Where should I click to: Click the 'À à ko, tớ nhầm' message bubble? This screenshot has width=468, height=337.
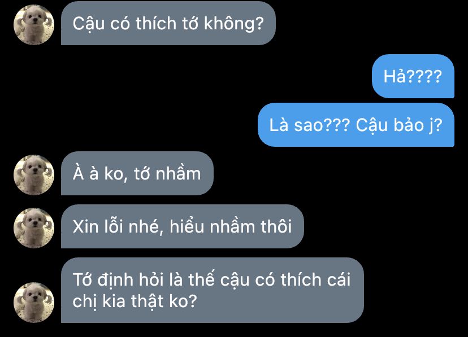(137, 173)
